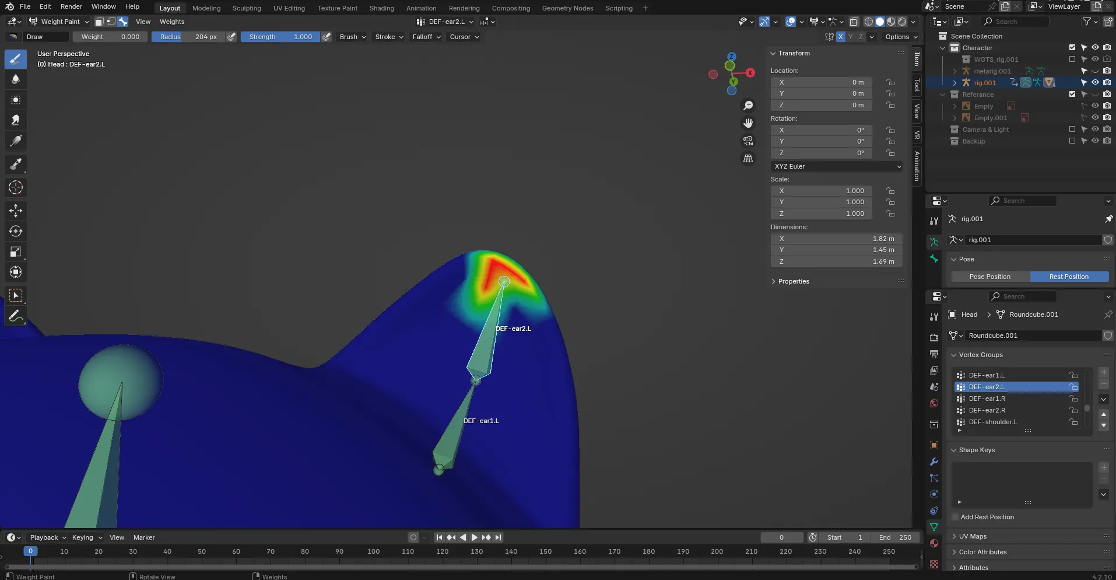Screen dimensions: 1116x580
Task: Switch to the Sculpting workspace tab
Action: tap(247, 8)
